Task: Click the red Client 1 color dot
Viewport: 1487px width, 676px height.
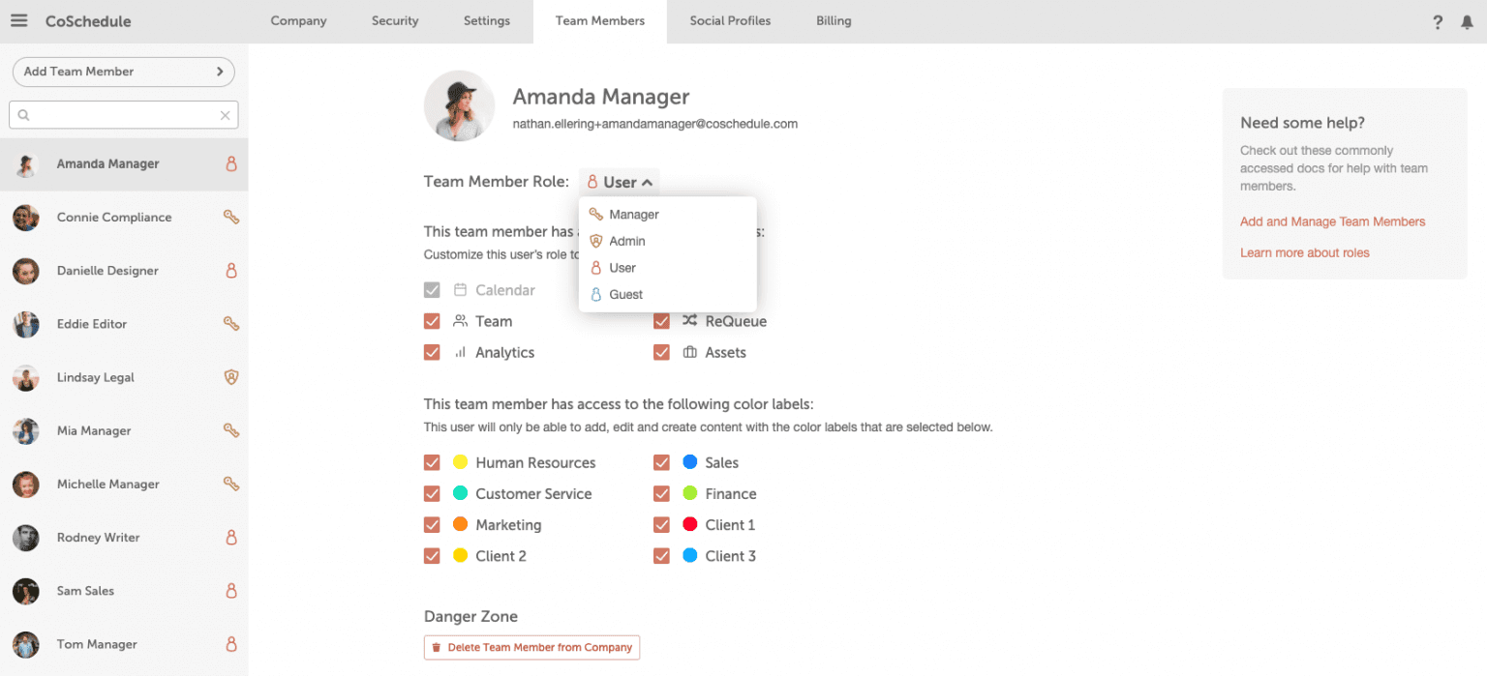Action: tap(689, 524)
